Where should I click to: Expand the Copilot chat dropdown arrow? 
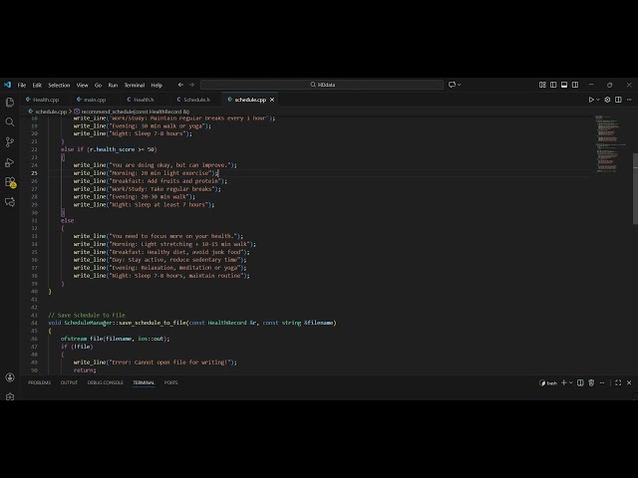(459, 85)
